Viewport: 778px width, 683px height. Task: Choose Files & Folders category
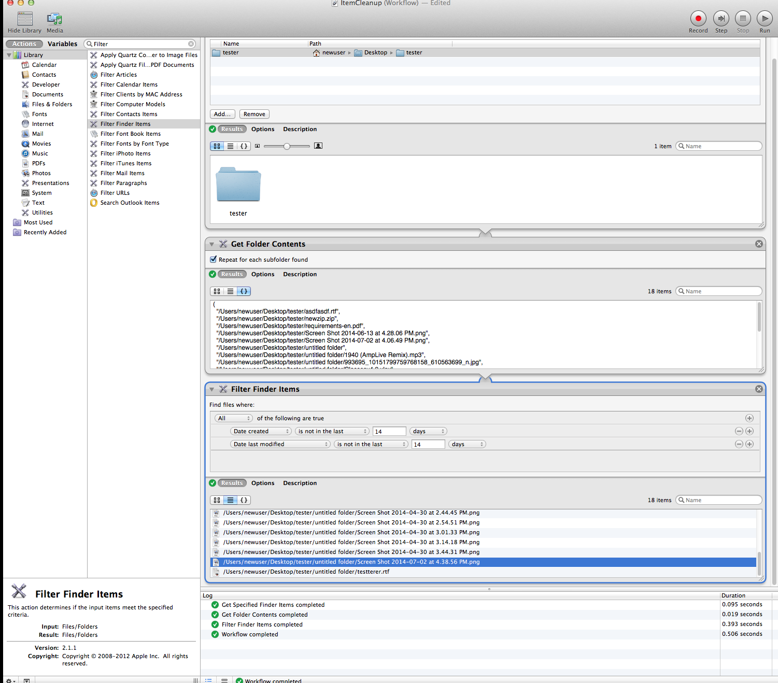[x=52, y=104]
